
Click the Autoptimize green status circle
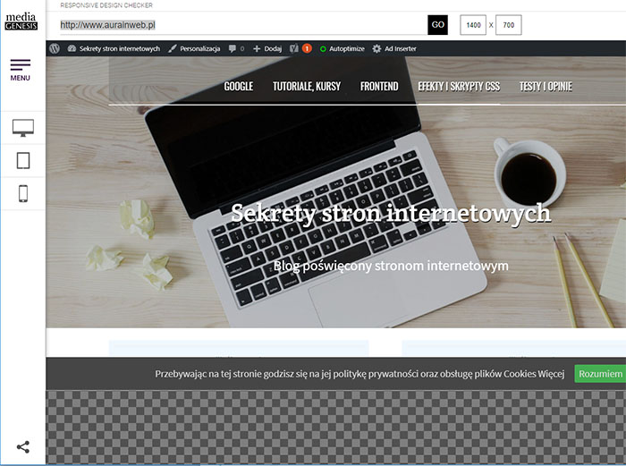point(323,48)
